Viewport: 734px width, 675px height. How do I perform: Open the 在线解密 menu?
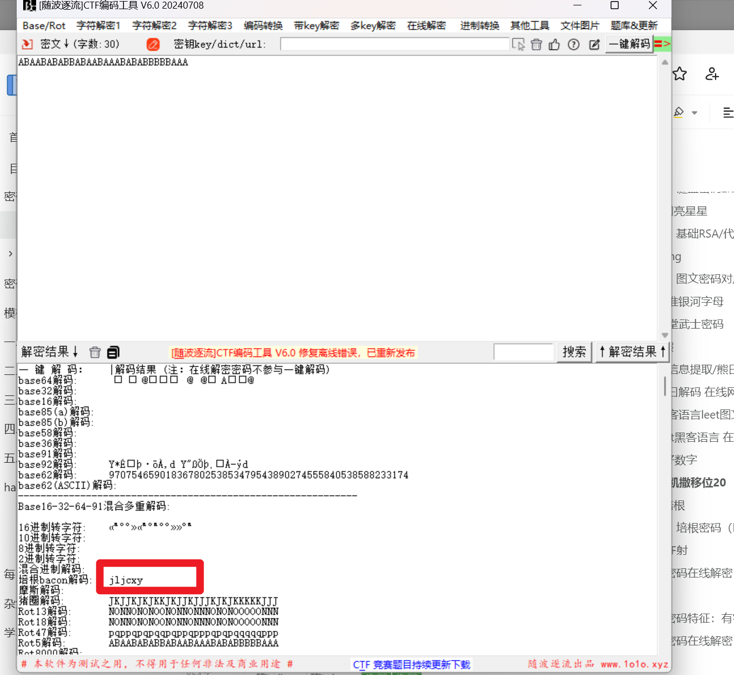point(426,26)
